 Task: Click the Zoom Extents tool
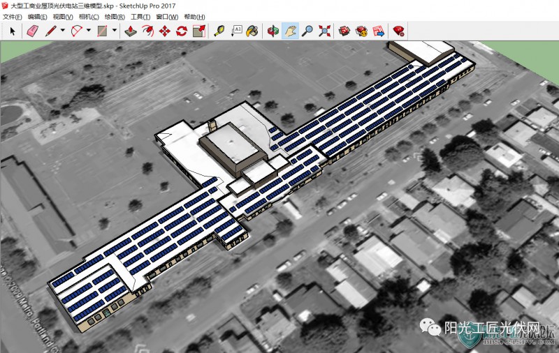point(324,31)
